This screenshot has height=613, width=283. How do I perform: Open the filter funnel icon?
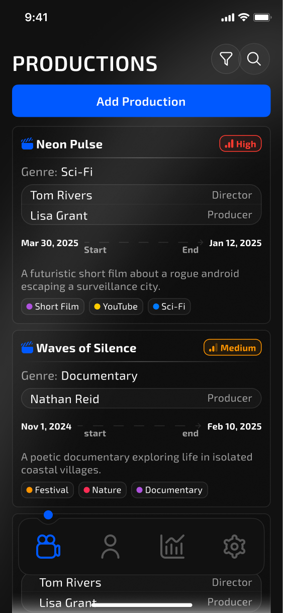coord(226,59)
